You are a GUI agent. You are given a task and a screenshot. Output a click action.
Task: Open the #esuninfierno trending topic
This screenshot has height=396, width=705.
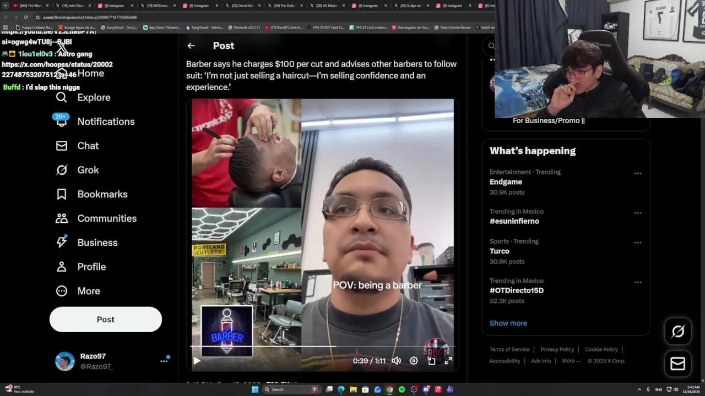click(514, 221)
